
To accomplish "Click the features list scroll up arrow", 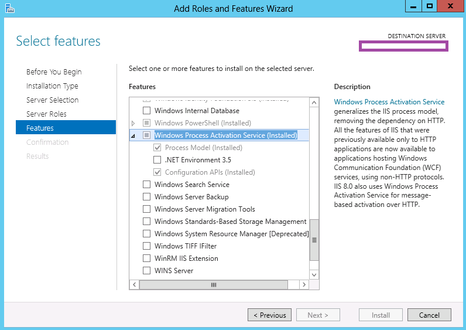I will point(314,103).
